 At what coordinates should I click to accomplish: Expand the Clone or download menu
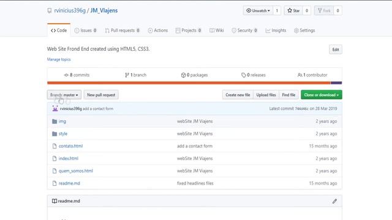pos(321,95)
